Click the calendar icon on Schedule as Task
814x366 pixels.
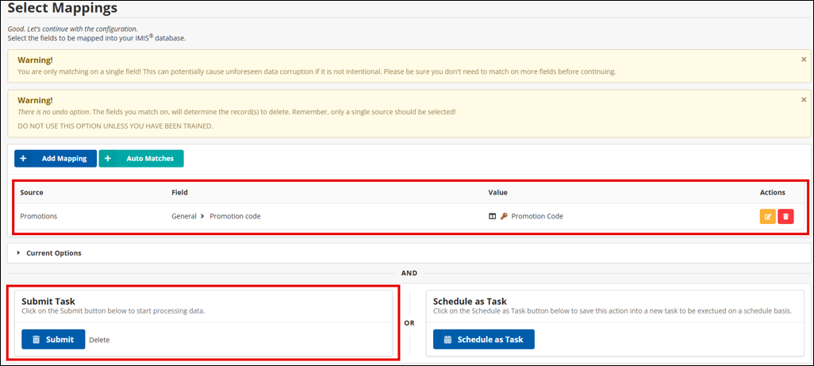447,340
